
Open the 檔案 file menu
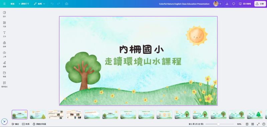(x=12, y=4)
